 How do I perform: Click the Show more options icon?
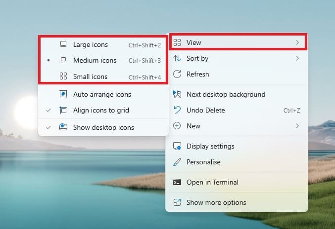coord(177,202)
